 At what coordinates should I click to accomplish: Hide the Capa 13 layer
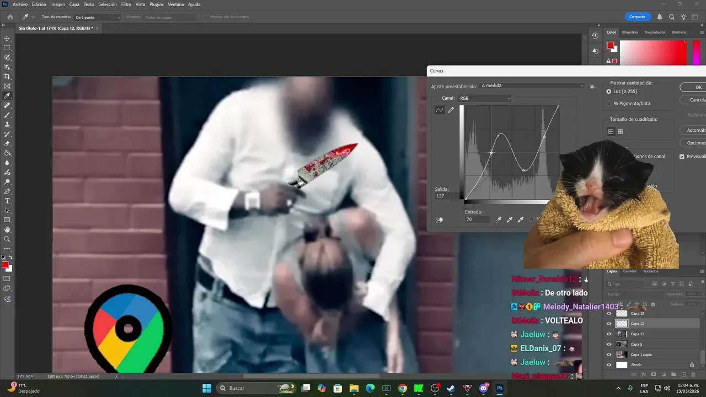click(609, 313)
